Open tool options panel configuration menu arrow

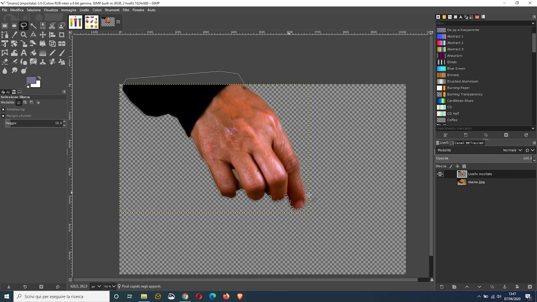[64, 91]
